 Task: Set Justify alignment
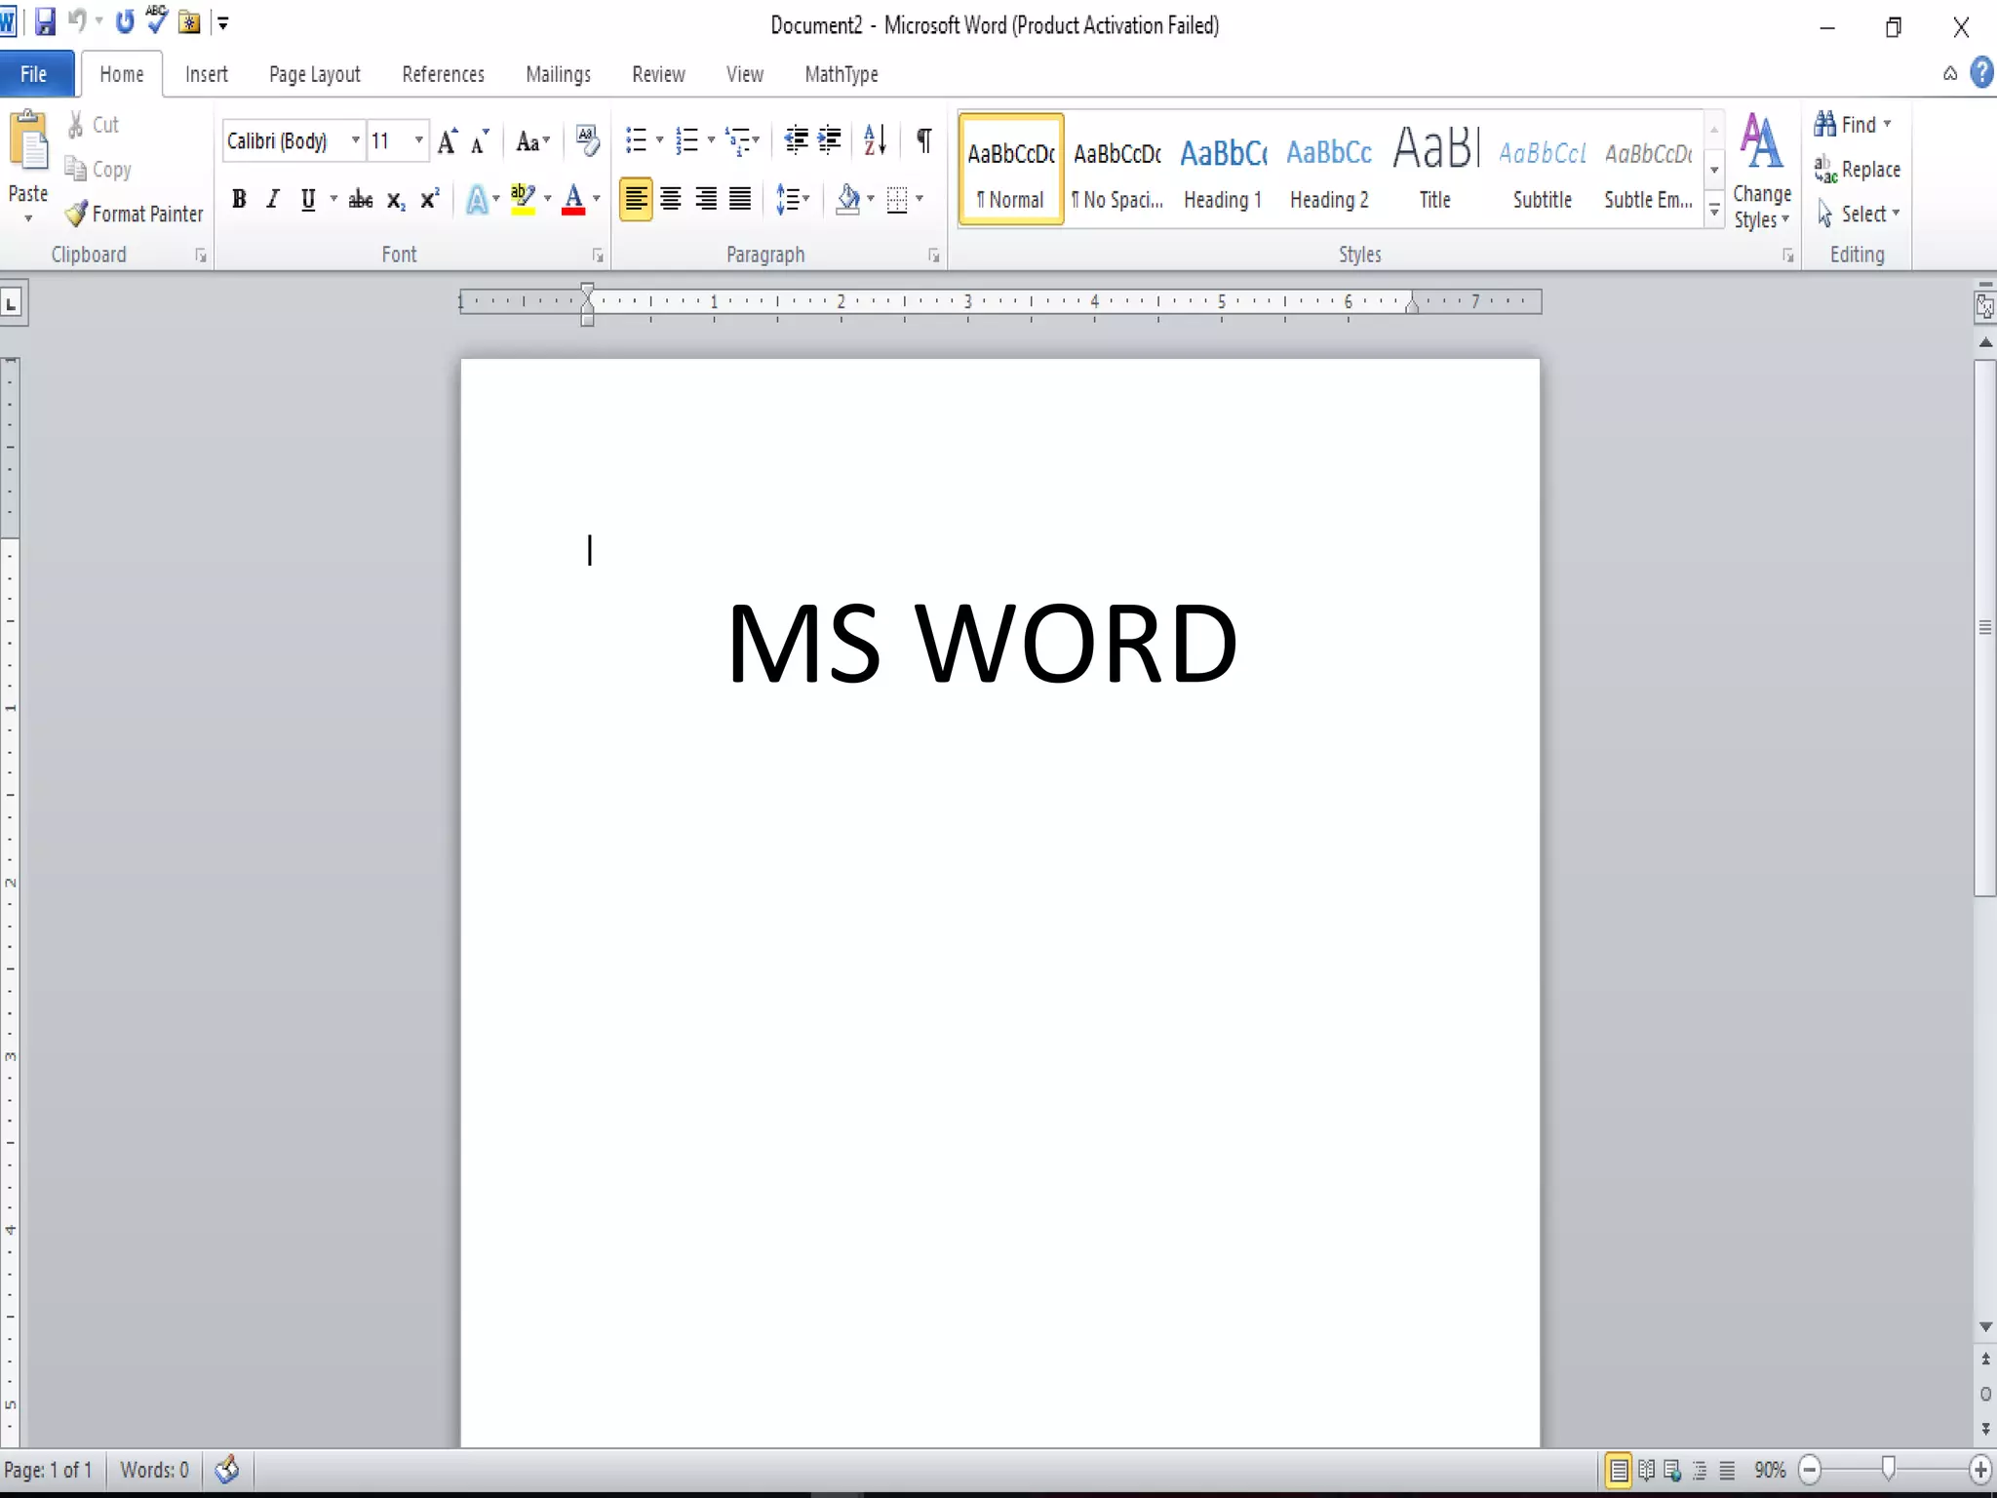coord(741,200)
